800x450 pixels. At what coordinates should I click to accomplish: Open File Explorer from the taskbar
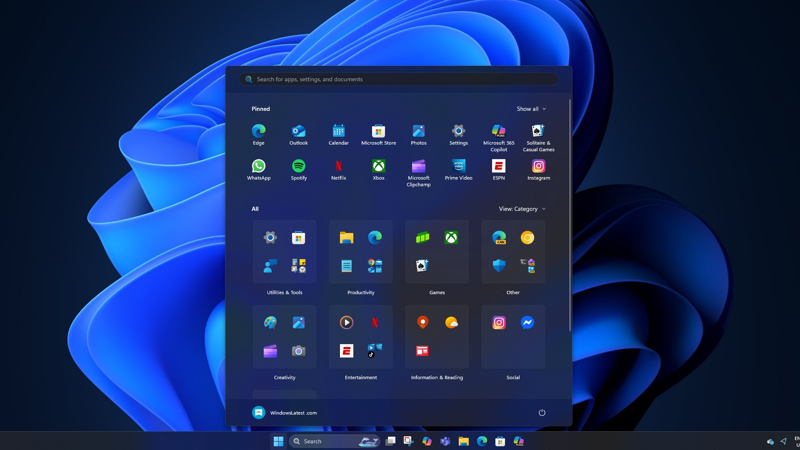(464, 441)
